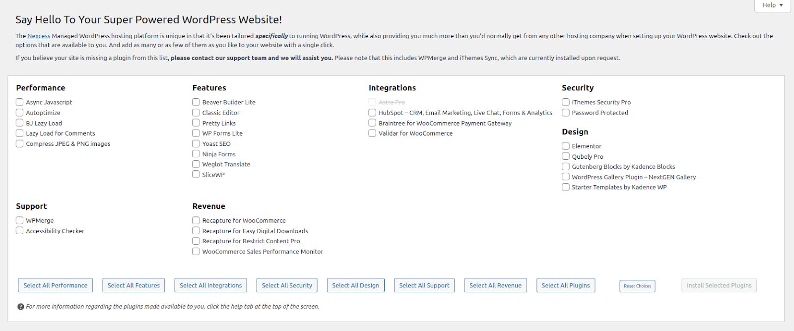Tick Braintree for WooCommerce Payment Gateway

372,123
